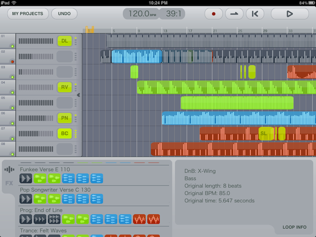Choose first blue loop in Funkee Verse
The image size is (316, 237).
[x=68, y=178]
